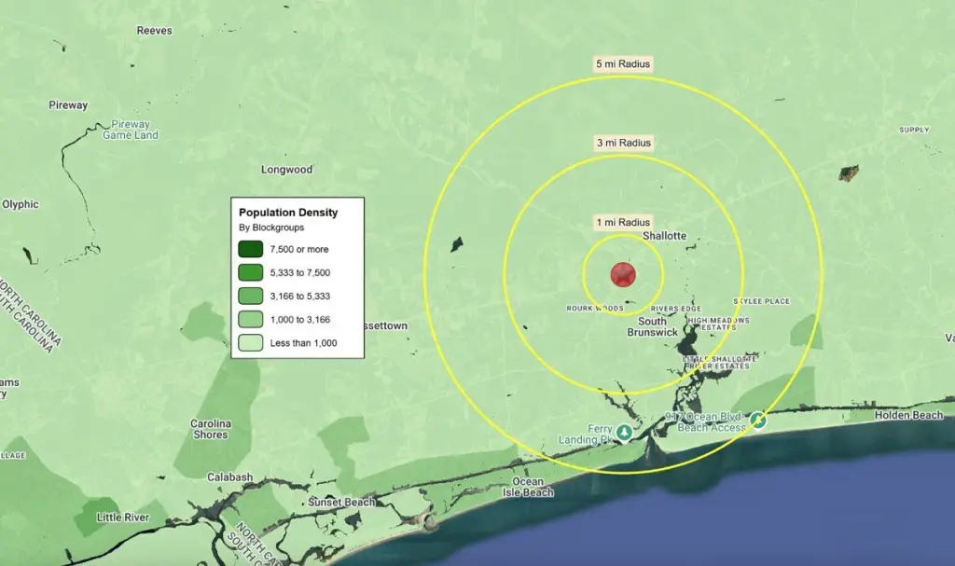Click the Pireway town label
Image resolution: width=955 pixels, height=566 pixels.
(x=68, y=104)
